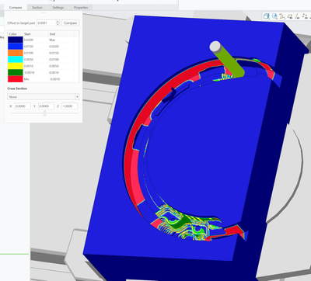Increase offset value with up stepper arrow

[x=58, y=22]
